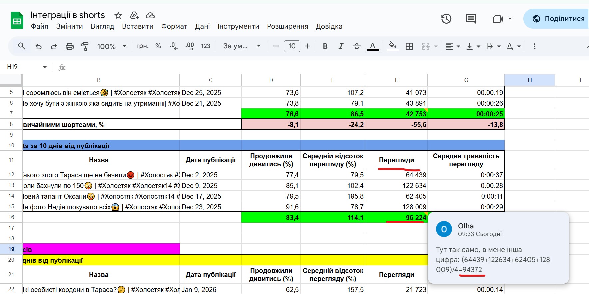Open the 123 more formats dropdown

206,46
